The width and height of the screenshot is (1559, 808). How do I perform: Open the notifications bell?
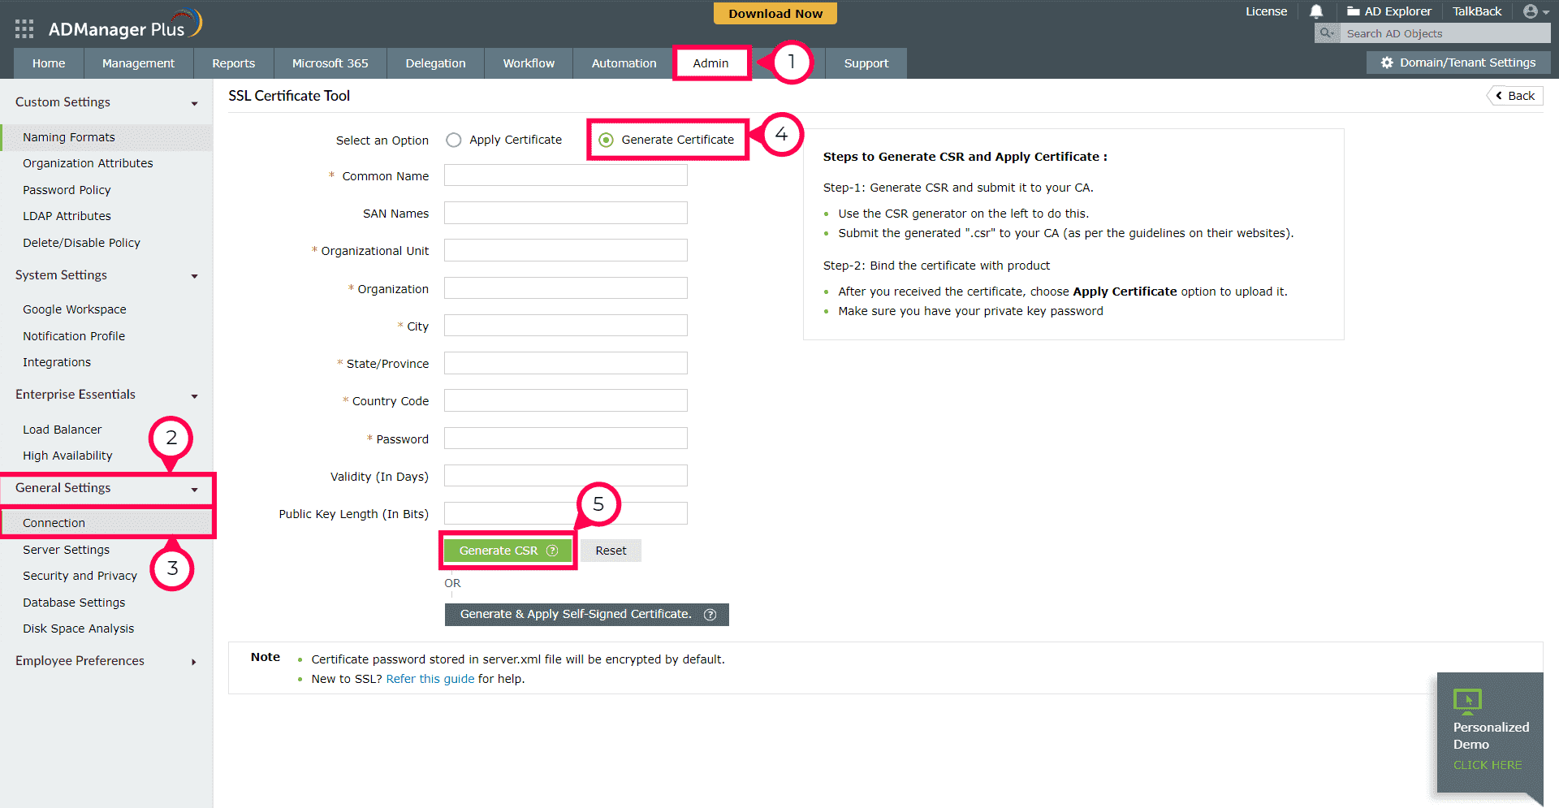pyautogui.click(x=1316, y=11)
